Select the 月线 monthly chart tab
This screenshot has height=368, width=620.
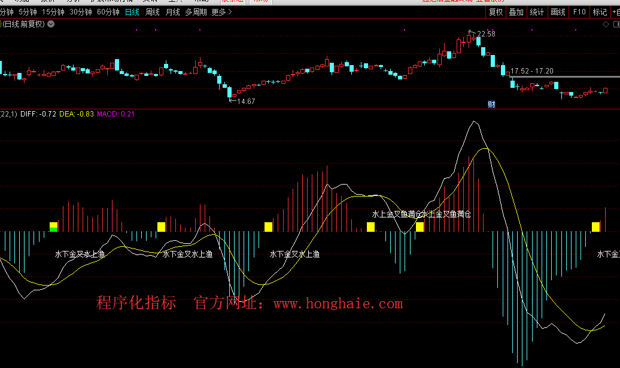(x=172, y=12)
